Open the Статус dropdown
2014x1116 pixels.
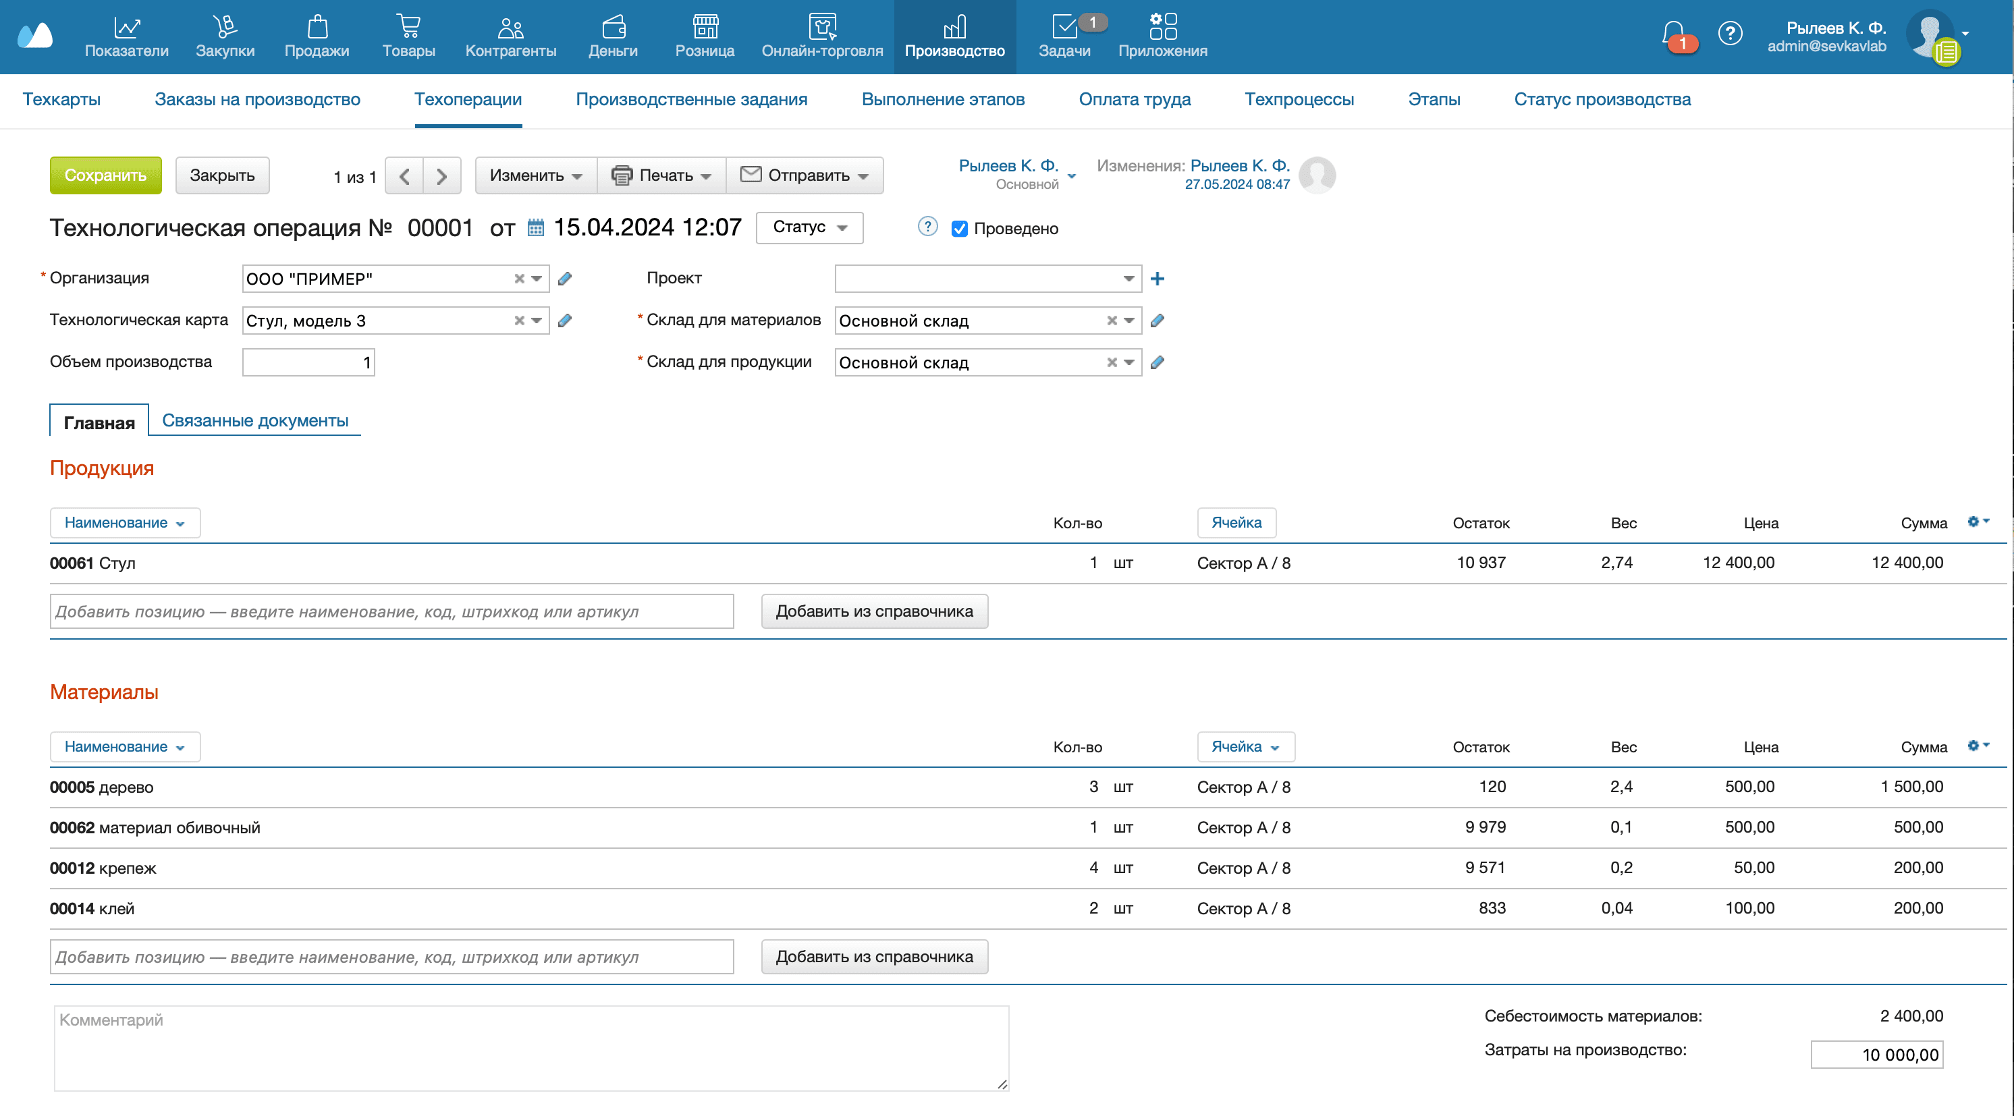pos(809,227)
